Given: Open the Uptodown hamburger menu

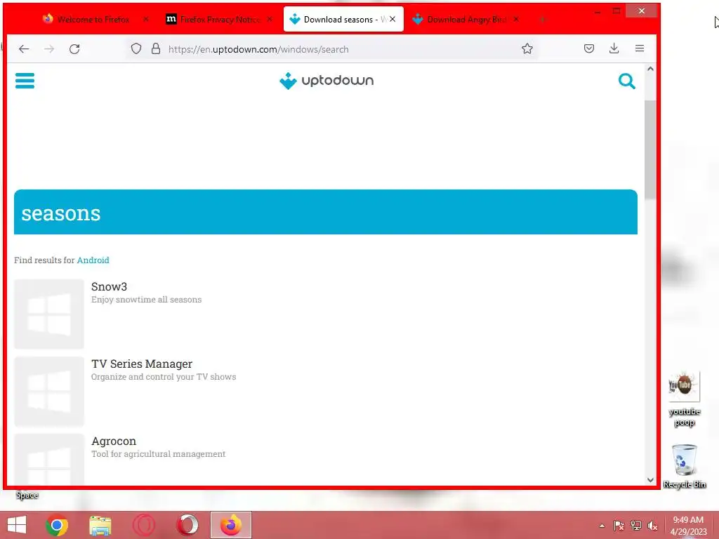Looking at the screenshot, I should [25, 81].
